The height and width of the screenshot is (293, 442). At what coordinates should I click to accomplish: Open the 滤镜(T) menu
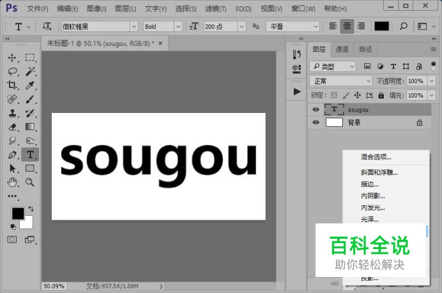point(216,9)
